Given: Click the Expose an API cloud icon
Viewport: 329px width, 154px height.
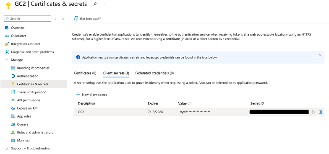Looking at the screenshot, I should [x=13, y=108].
